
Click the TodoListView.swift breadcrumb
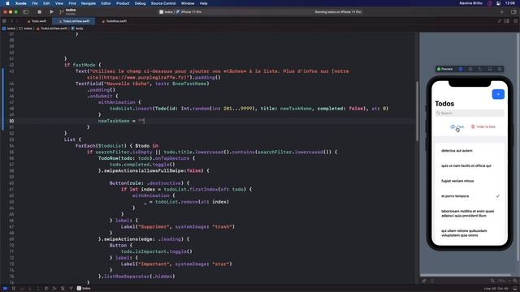point(52,28)
